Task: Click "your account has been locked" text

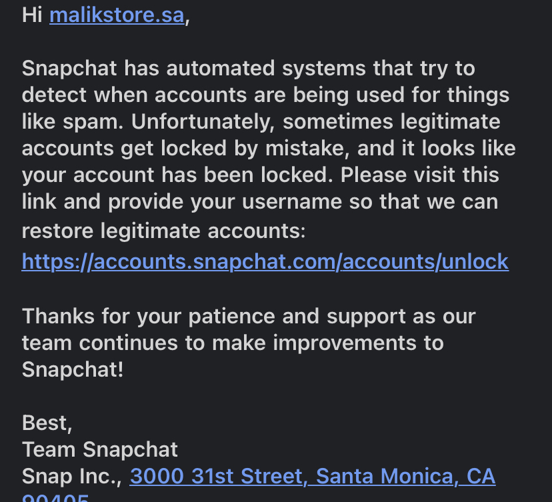Action: [x=177, y=175]
